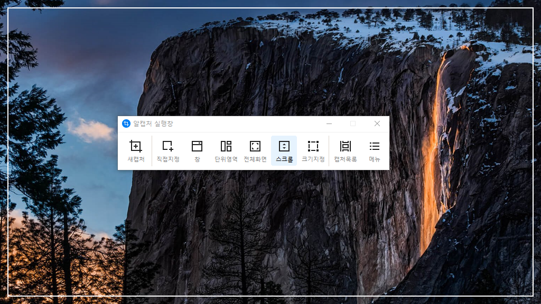Start a new capture with 새캡처
The height and width of the screenshot is (304, 541).
tap(136, 150)
